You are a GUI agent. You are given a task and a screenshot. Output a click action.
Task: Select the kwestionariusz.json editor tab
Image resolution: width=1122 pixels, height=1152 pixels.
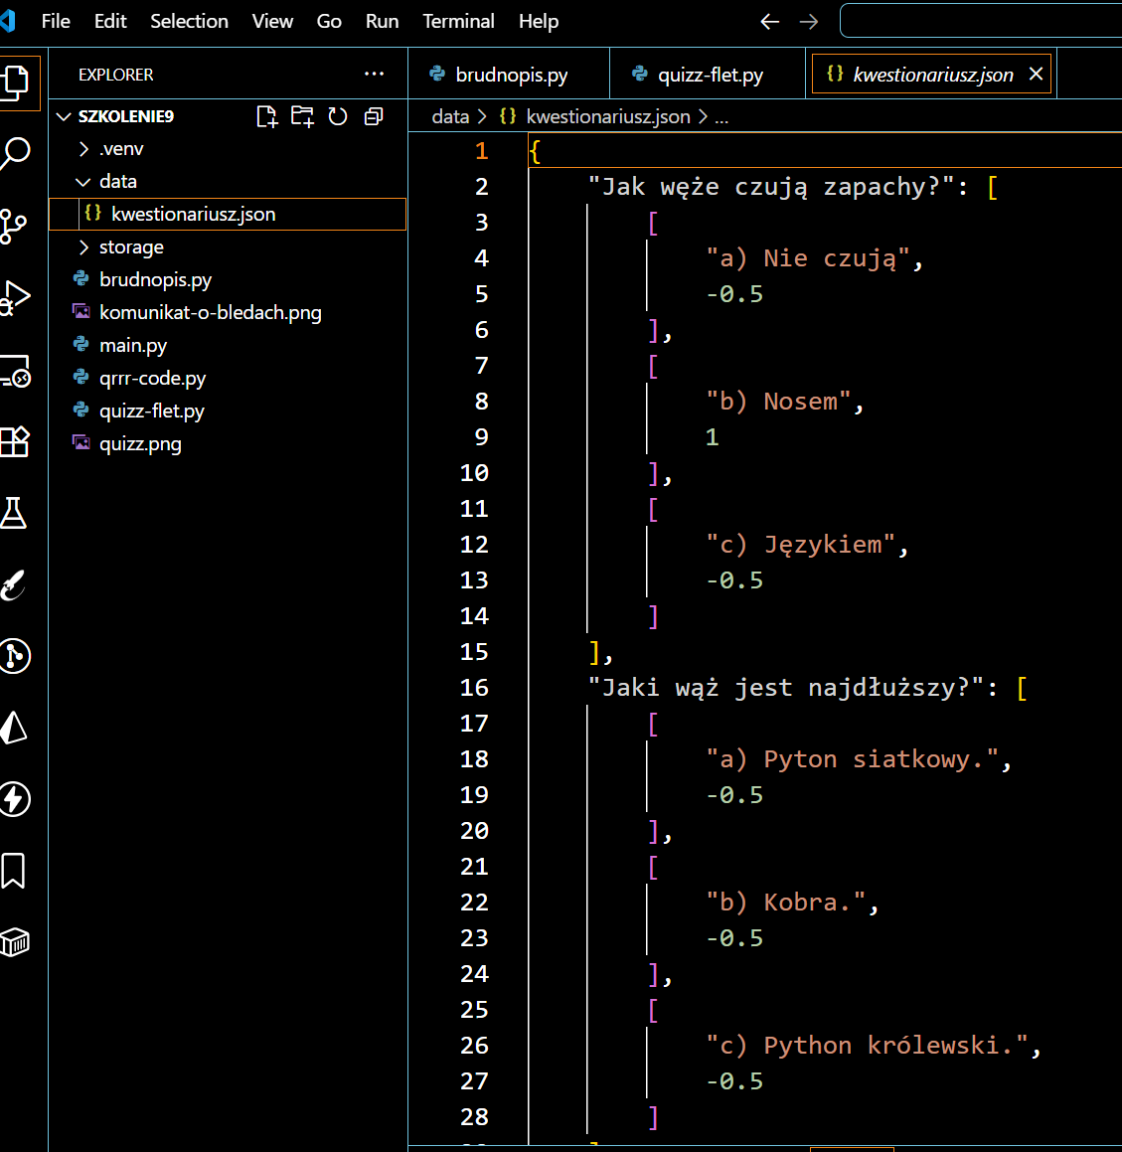tap(932, 74)
